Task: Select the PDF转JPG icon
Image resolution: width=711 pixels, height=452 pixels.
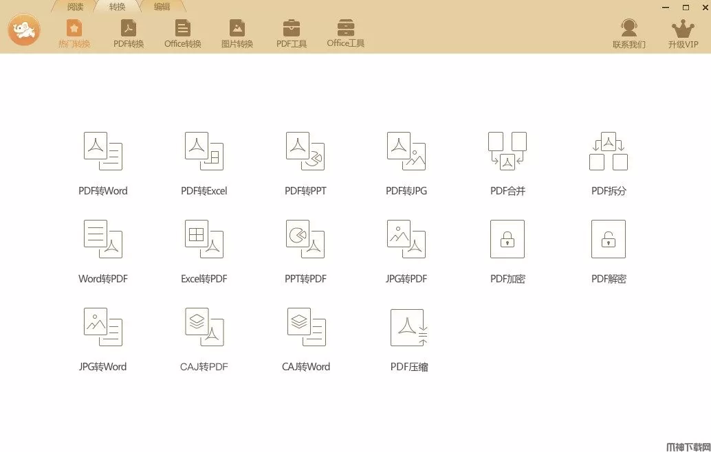Action: [406, 151]
